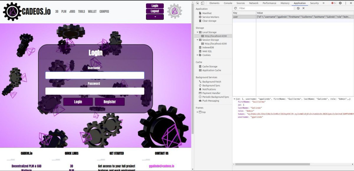This screenshot has width=354, height=171.
Task: Activate the DevTools inspect element picker
Action: click(197, 3)
